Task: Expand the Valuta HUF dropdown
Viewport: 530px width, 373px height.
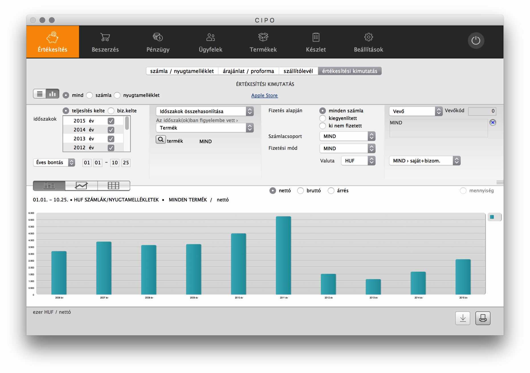Action: click(x=358, y=161)
